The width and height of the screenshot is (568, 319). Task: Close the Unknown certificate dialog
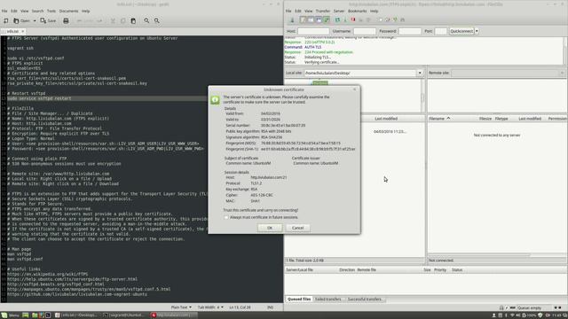point(355,89)
